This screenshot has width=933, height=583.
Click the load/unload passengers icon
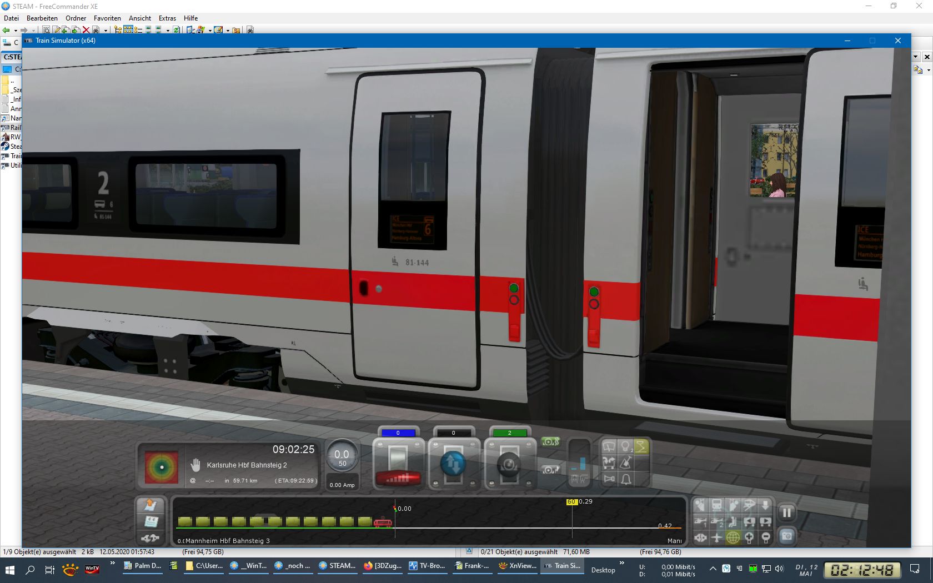coord(609,463)
